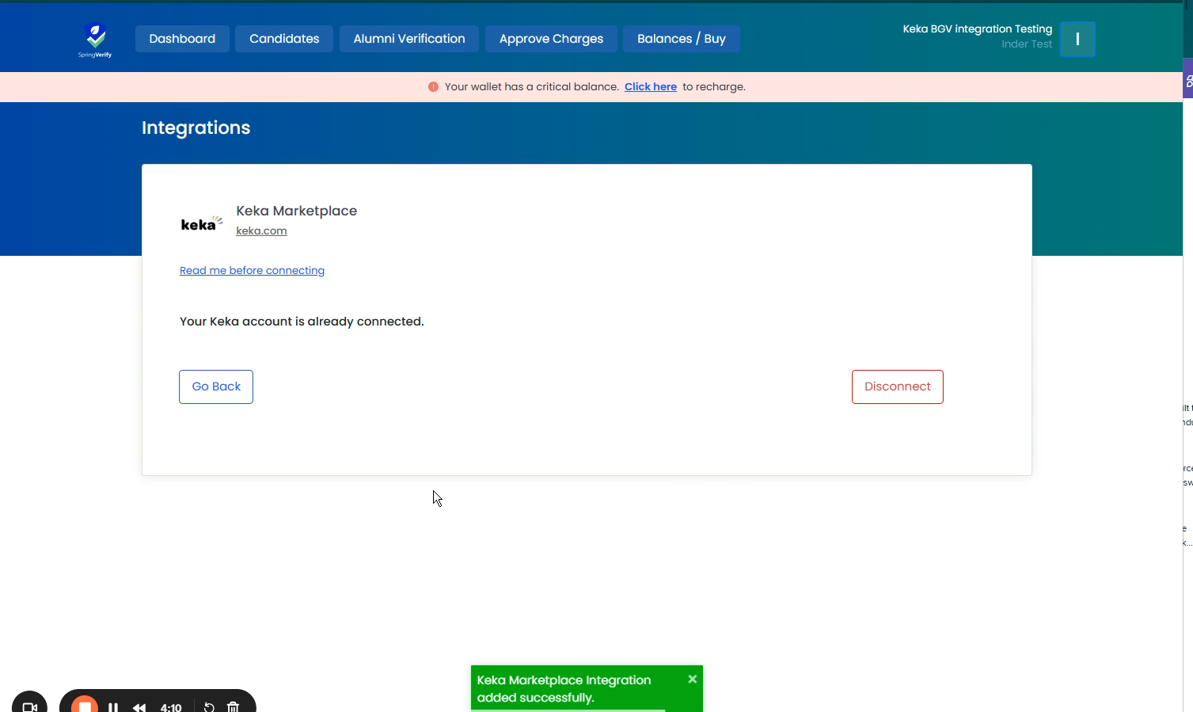Screen dimensions: 1193x712
Task: Stop the screen recording
Action: [85, 705]
